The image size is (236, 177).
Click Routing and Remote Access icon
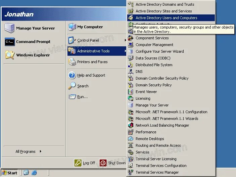(131, 145)
